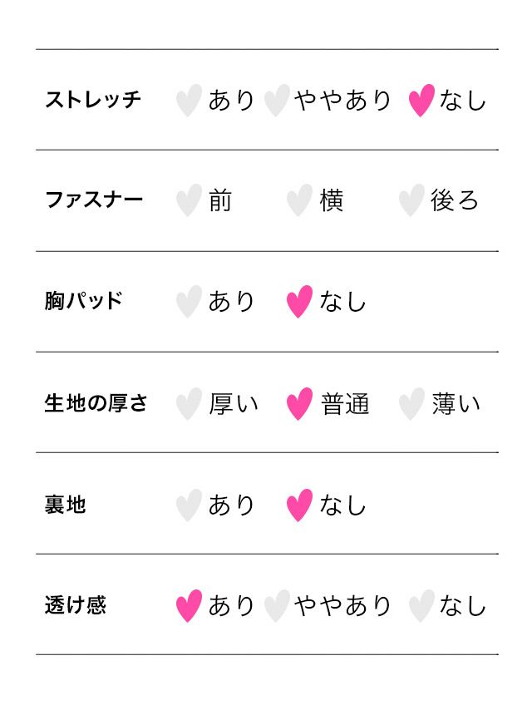Click the 普通 text in 生地の厚さ row
532x710 pixels.
(345, 404)
